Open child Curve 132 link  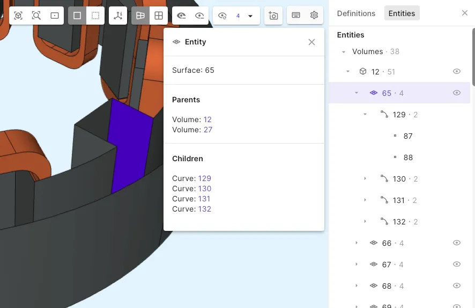(204, 209)
